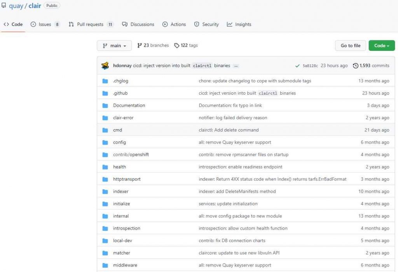Open commit 'Documentation: fix typo in link'
Screen dimensions: 398x272
pos(230,106)
